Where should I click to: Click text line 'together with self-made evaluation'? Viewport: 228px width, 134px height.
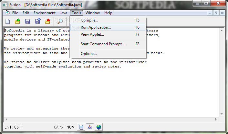pos(63,67)
